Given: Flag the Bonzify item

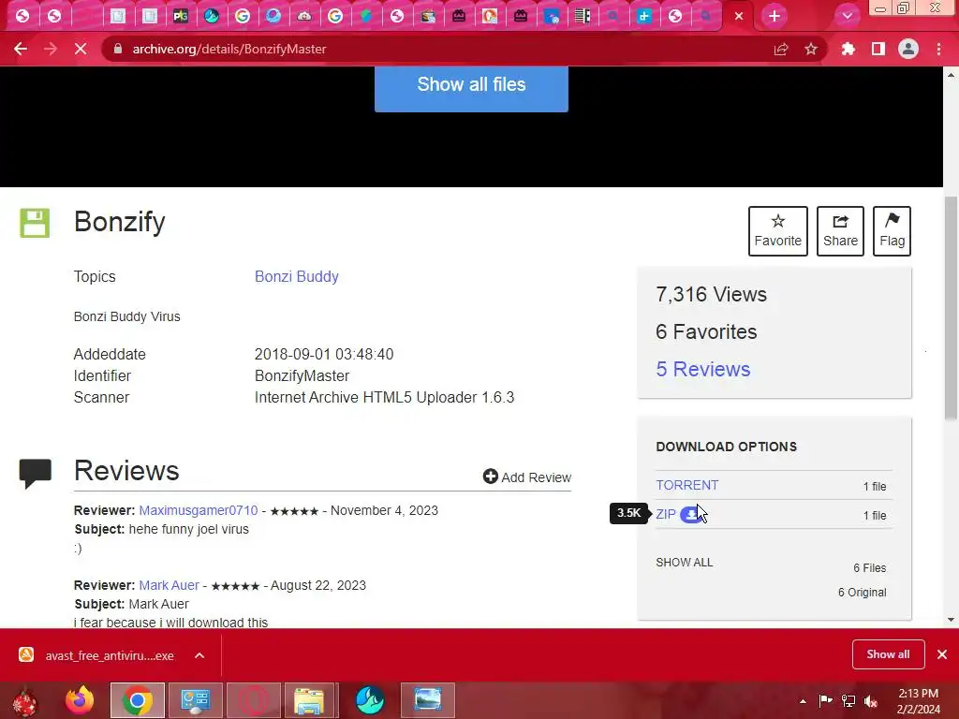Looking at the screenshot, I should [892, 231].
